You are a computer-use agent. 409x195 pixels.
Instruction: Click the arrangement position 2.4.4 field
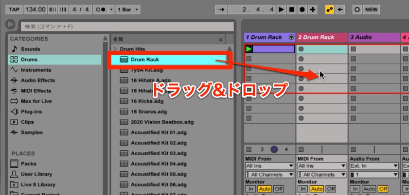[252, 10]
